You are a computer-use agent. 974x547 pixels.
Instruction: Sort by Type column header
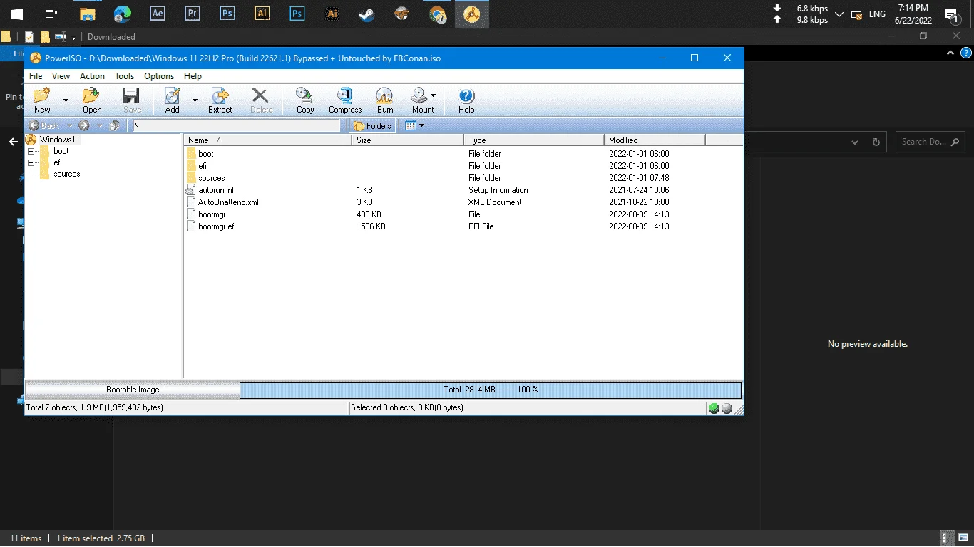coord(534,140)
